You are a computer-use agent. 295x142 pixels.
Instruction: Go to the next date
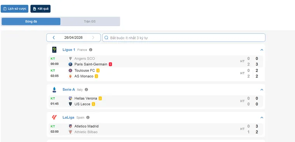(x=93, y=38)
